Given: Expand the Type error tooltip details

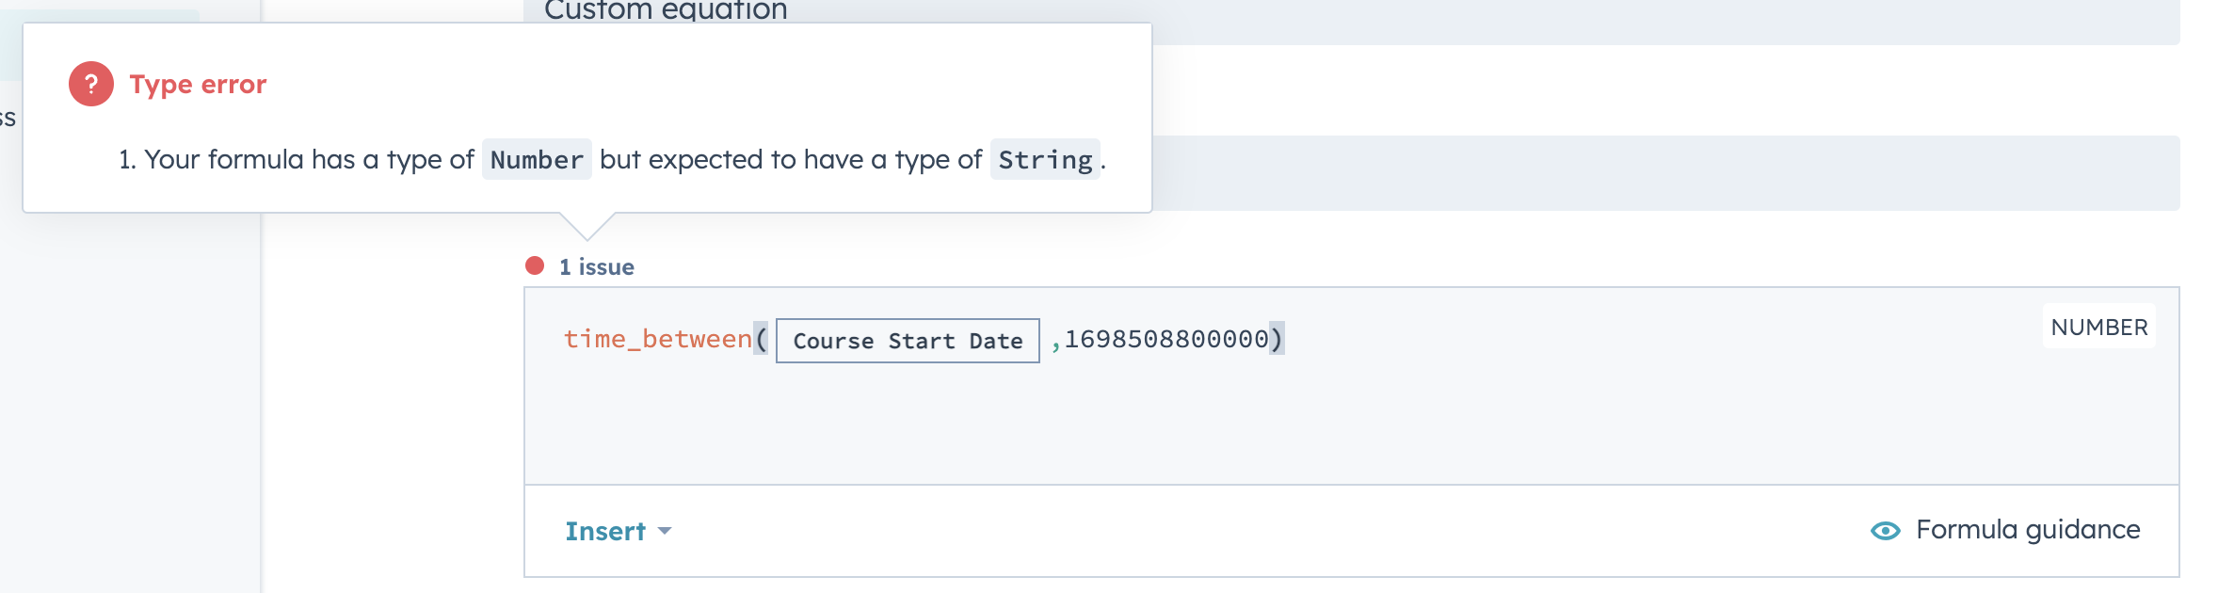Looking at the screenshot, I should point(196,83).
